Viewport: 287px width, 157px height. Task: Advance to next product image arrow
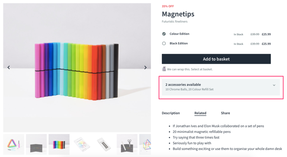[145, 67]
